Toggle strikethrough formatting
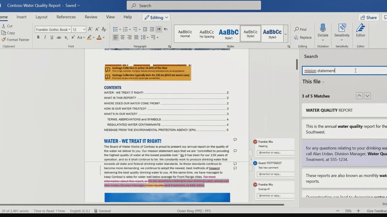Viewport: 387px width, 217px height. [59, 37]
